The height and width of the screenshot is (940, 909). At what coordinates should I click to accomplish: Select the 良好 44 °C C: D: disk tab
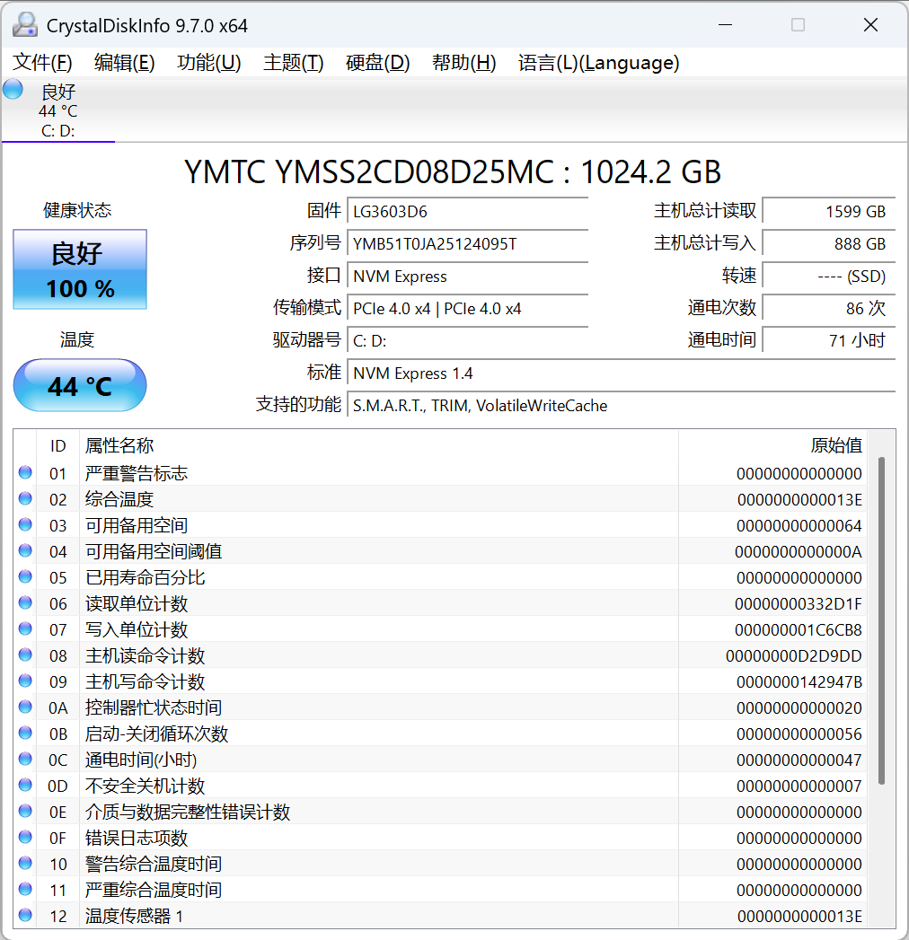[58, 110]
